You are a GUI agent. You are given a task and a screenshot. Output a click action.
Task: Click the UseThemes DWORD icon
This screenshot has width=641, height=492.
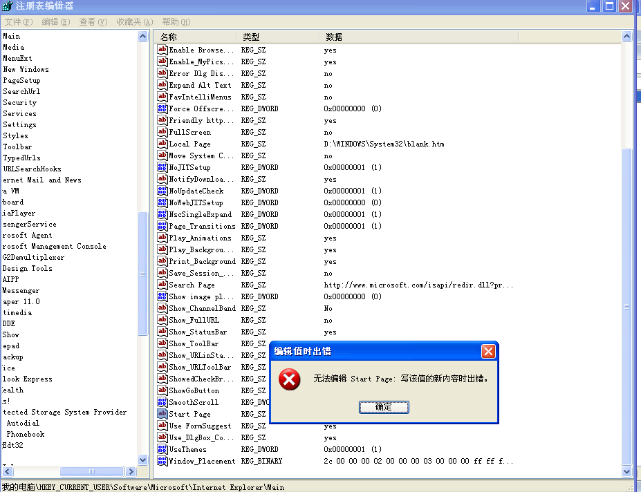click(162, 449)
